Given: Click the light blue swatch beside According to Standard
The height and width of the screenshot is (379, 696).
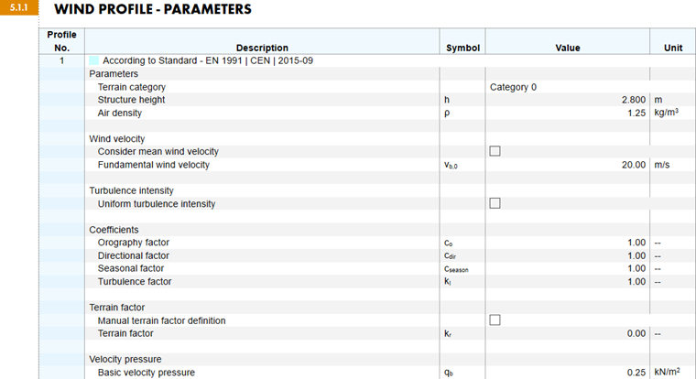Looking at the screenshot, I should (94, 60).
